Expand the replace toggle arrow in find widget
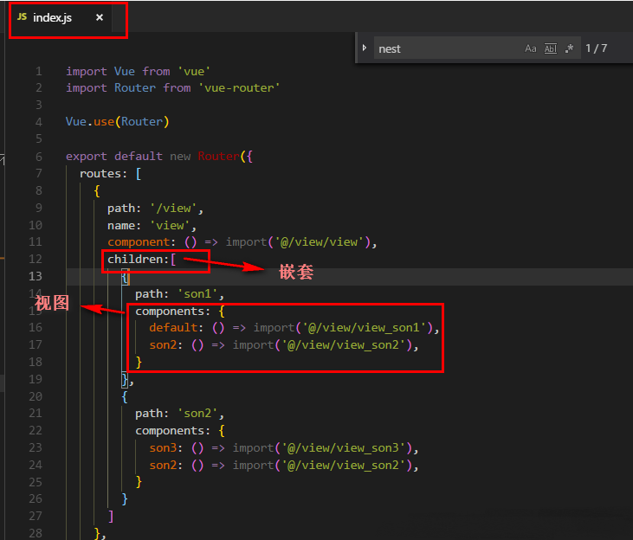Image resolution: width=633 pixels, height=540 pixels. click(x=365, y=48)
